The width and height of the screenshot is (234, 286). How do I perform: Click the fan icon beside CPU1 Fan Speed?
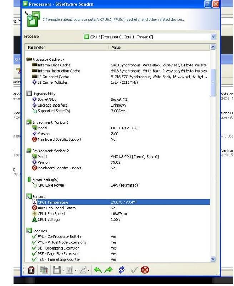[x=34, y=213]
